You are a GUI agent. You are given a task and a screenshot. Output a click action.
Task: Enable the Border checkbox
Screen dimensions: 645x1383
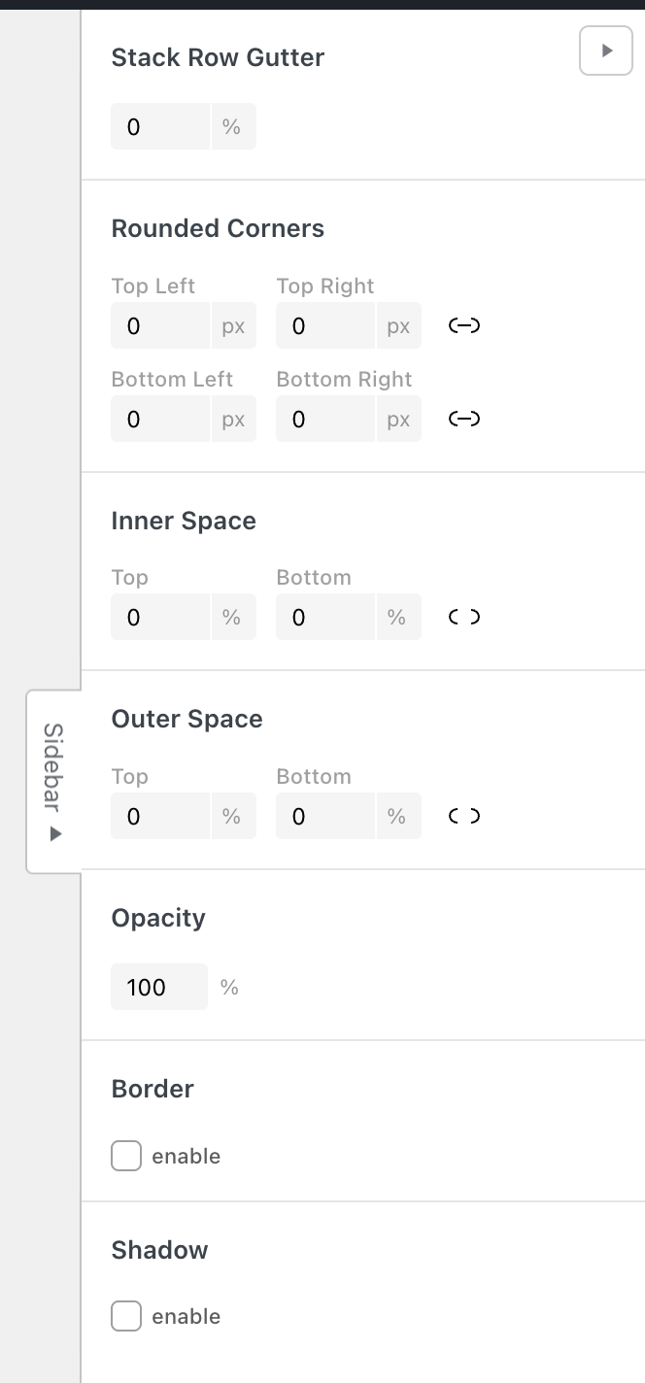point(126,1157)
